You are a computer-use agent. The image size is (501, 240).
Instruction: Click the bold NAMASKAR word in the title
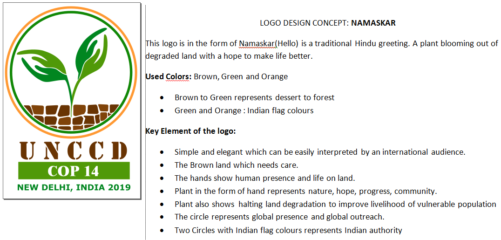373,22
